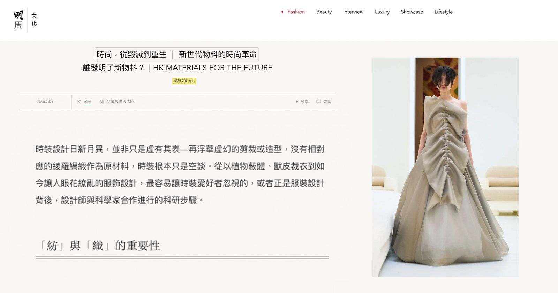
Task: Click the 留言 comment link
Action: 327,102
